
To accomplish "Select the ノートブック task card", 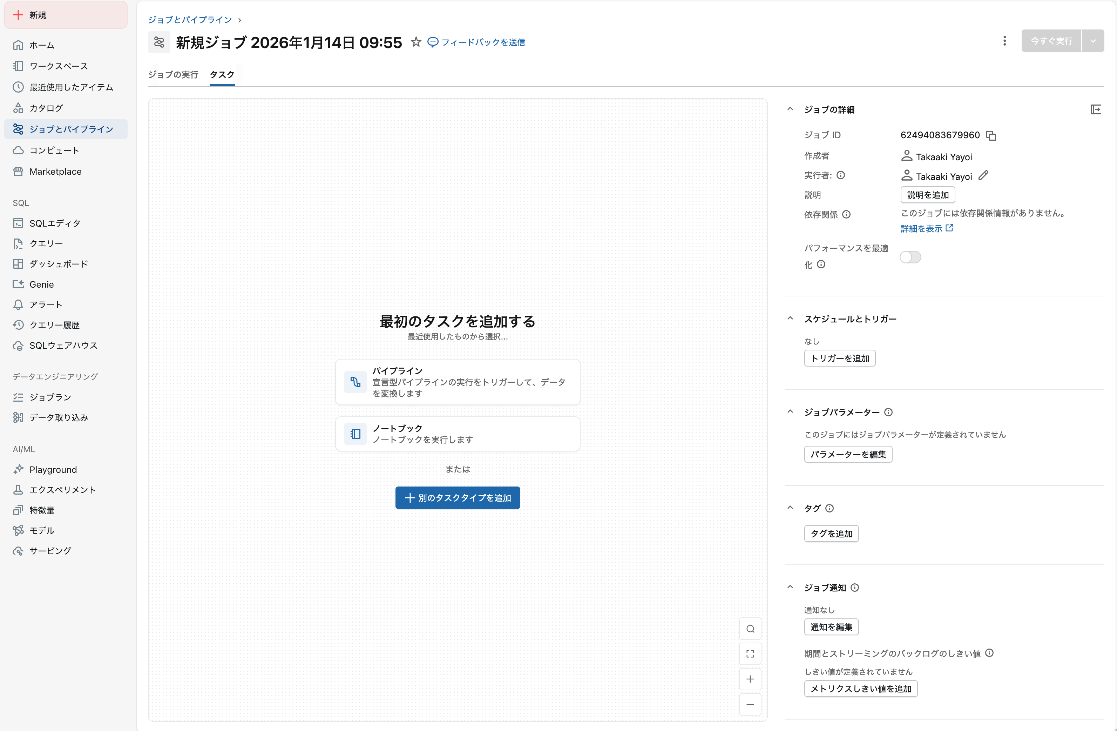I will coord(458,433).
